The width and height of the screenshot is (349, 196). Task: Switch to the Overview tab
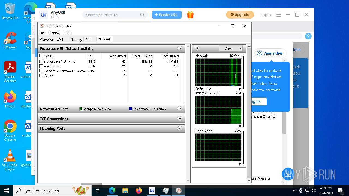tap(47, 40)
